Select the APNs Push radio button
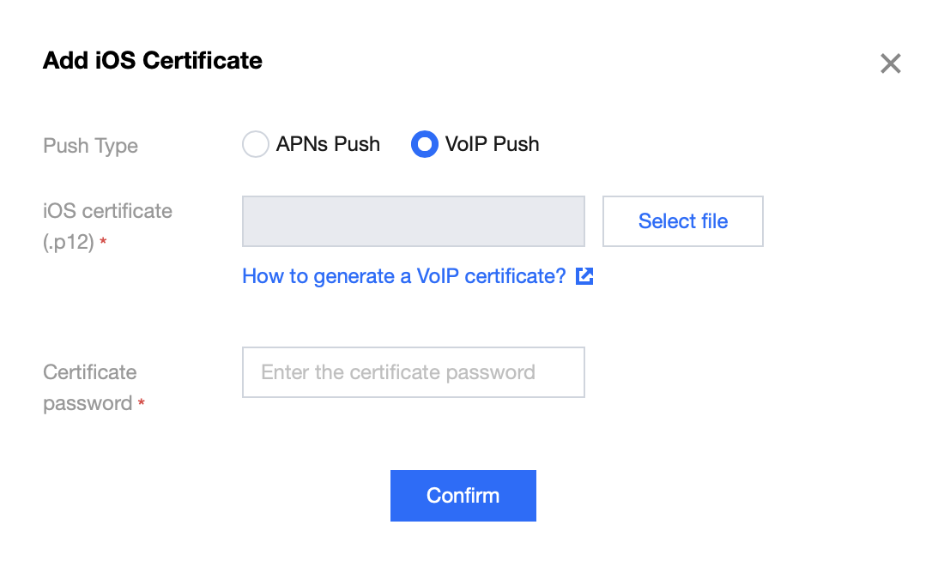The height and width of the screenshot is (561, 944). pyautogui.click(x=255, y=144)
